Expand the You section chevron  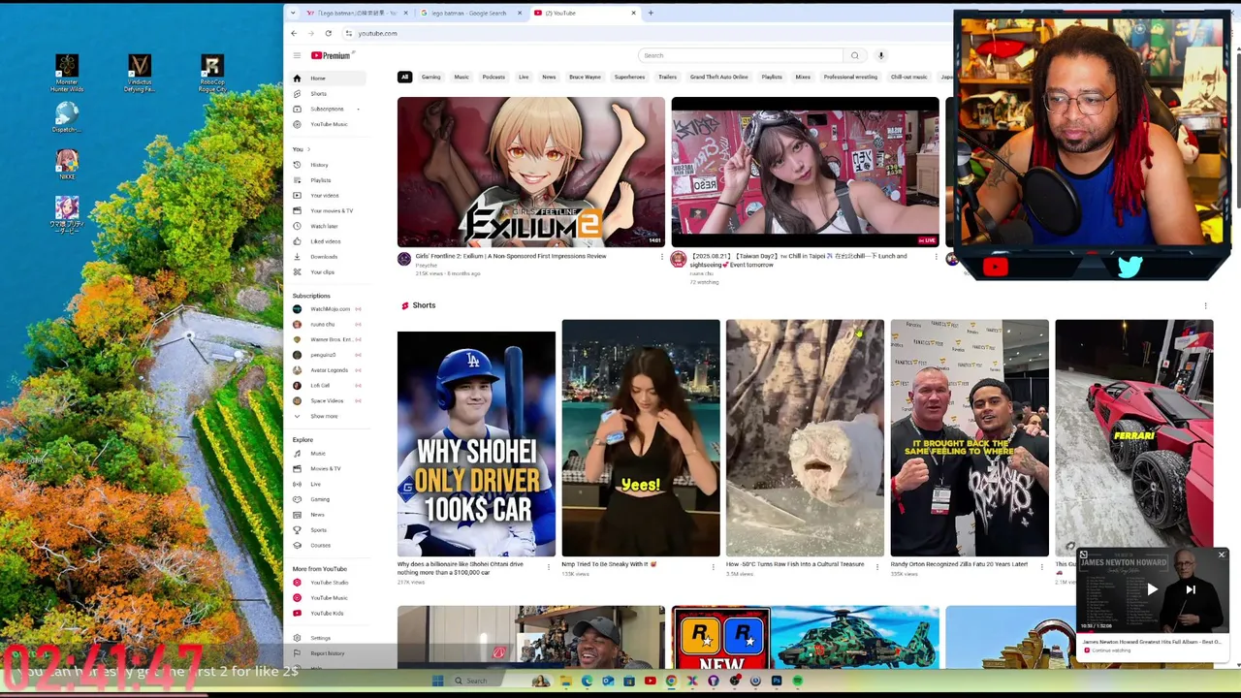[x=308, y=149]
